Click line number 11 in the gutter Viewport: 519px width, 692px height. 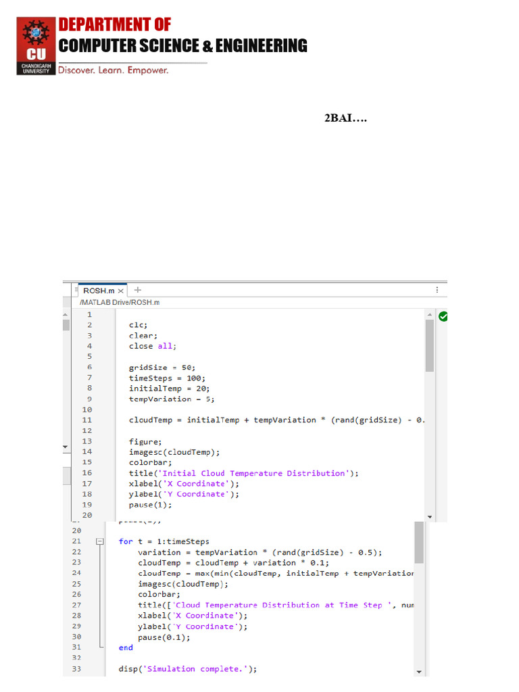87,420
